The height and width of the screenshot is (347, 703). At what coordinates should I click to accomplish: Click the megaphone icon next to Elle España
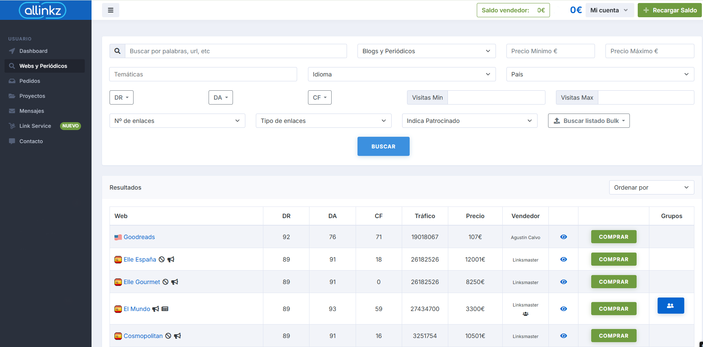coord(171,259)
